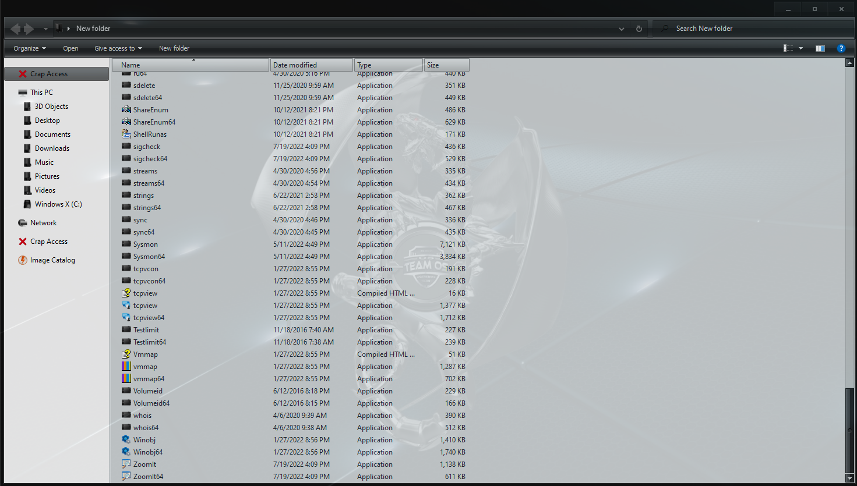This screenshot has height=486, width=857.
Task: Open Downloads in the sidebar
Action: pos(52,148)
